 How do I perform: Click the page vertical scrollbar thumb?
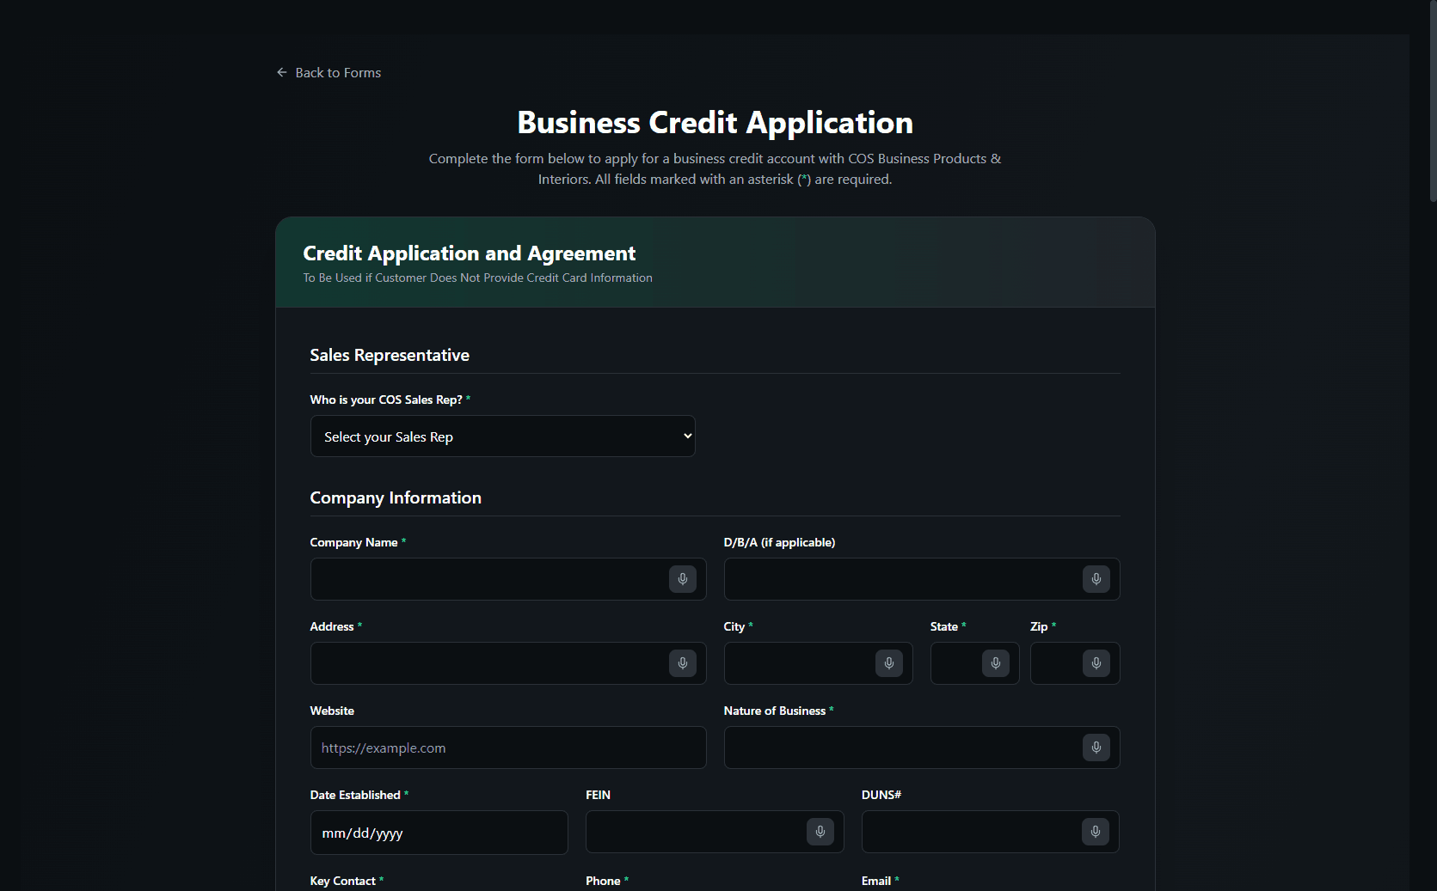1432,101
